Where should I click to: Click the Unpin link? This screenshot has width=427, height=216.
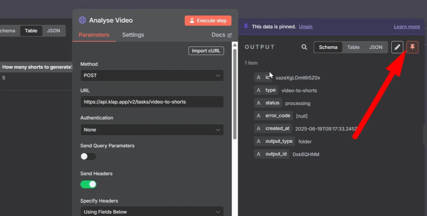[x=306, y=27]
